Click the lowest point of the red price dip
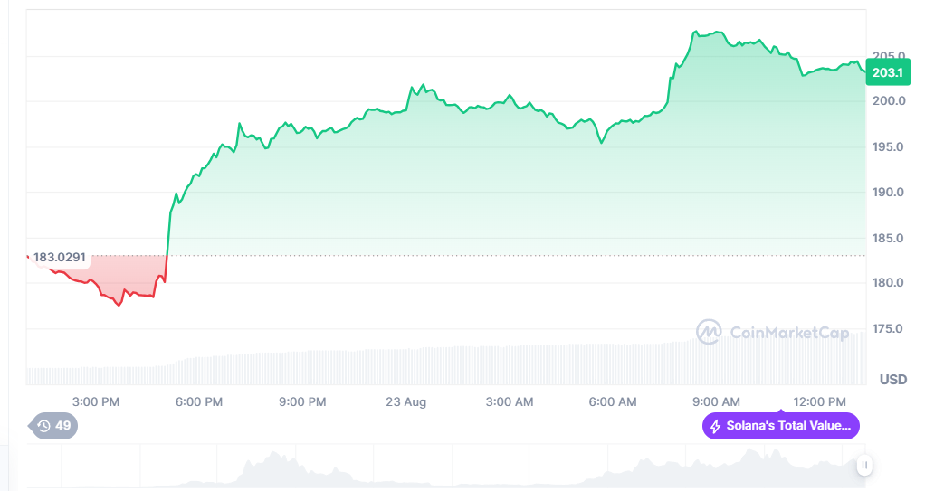This screenshot has width=925, height=491. [119, 305]
